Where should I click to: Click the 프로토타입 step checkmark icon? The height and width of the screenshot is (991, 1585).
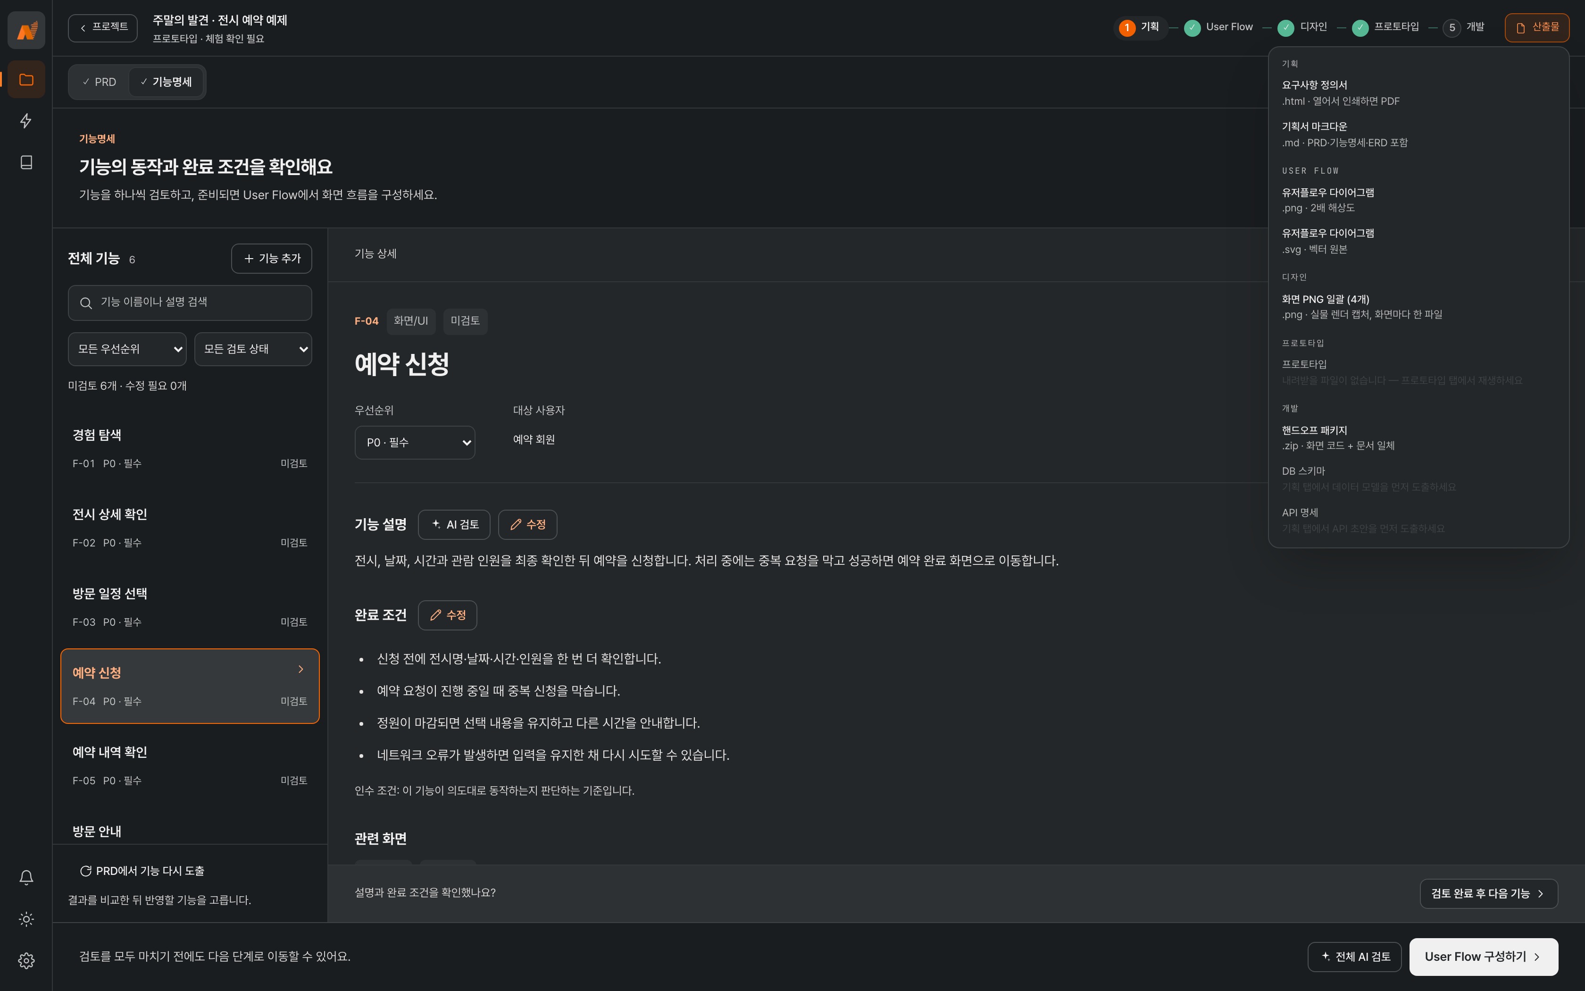point(1360,27)
